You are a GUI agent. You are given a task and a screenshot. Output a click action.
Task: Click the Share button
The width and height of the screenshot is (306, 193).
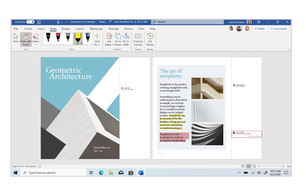260,29
